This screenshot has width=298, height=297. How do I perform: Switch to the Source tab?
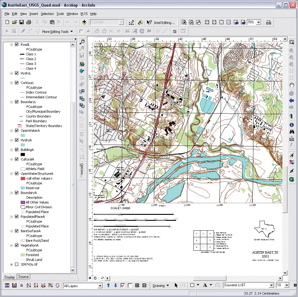[23, 277]
